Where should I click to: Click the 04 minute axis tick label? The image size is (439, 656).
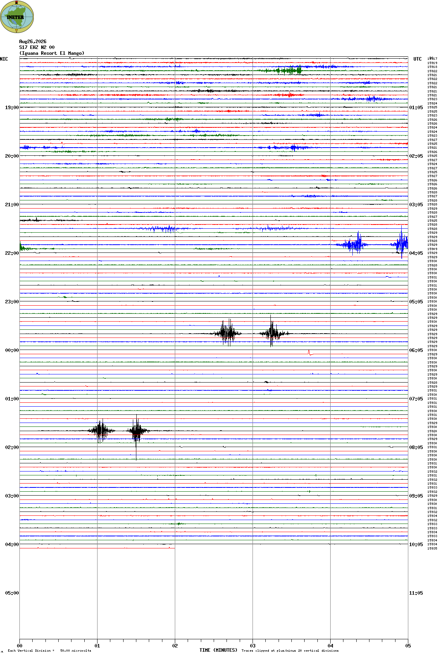[330, 646]
